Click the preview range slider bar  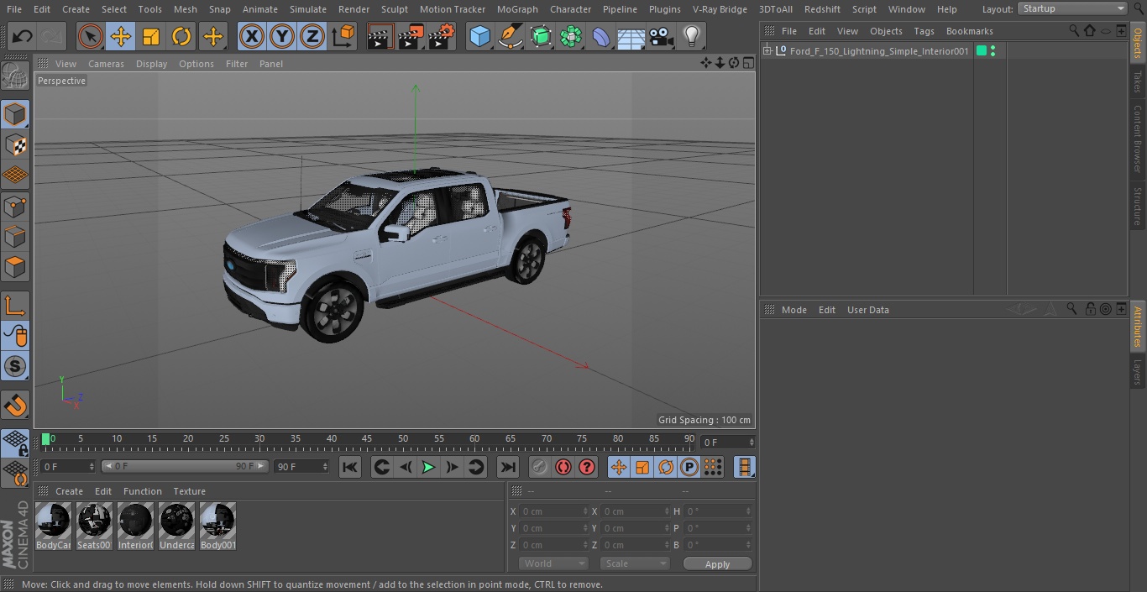(x=185, y=466)
